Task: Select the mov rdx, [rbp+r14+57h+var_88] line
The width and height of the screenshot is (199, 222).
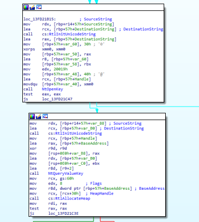Action: coord(86,123)
